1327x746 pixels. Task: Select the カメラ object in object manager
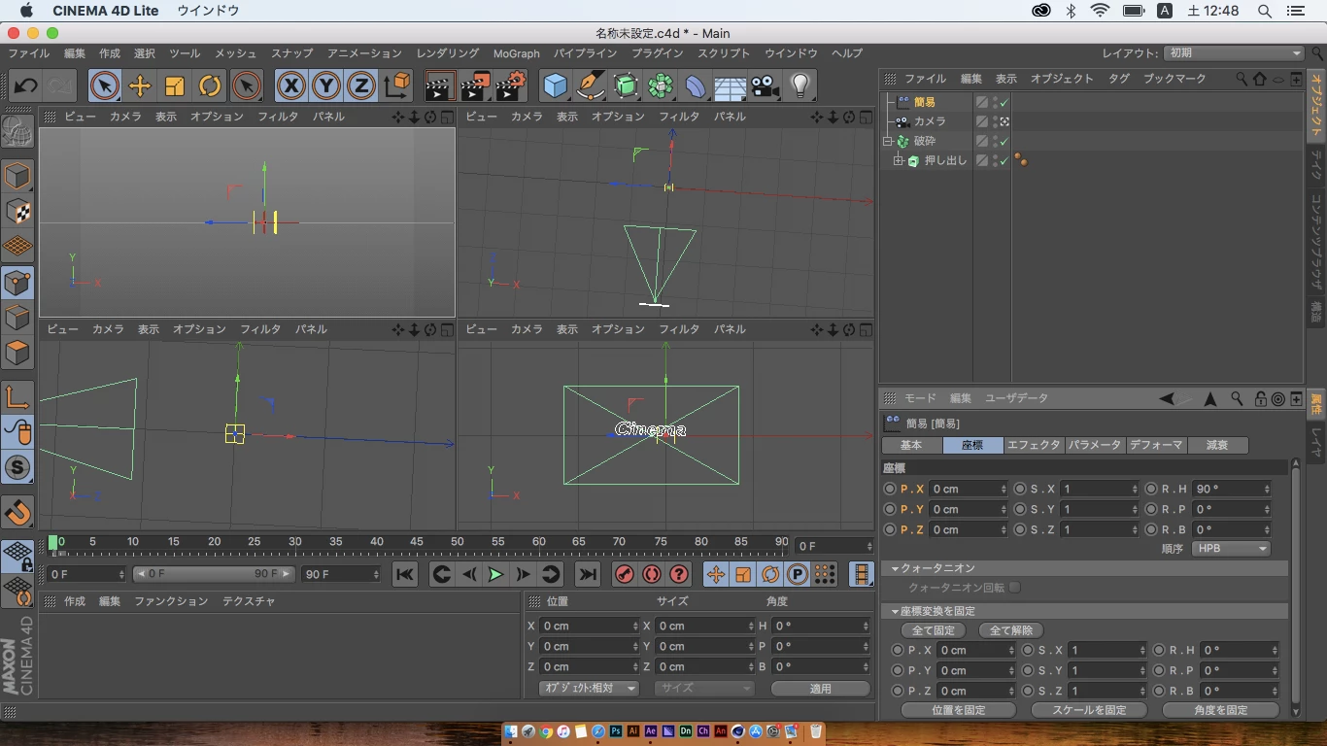(x=929, y=121)
